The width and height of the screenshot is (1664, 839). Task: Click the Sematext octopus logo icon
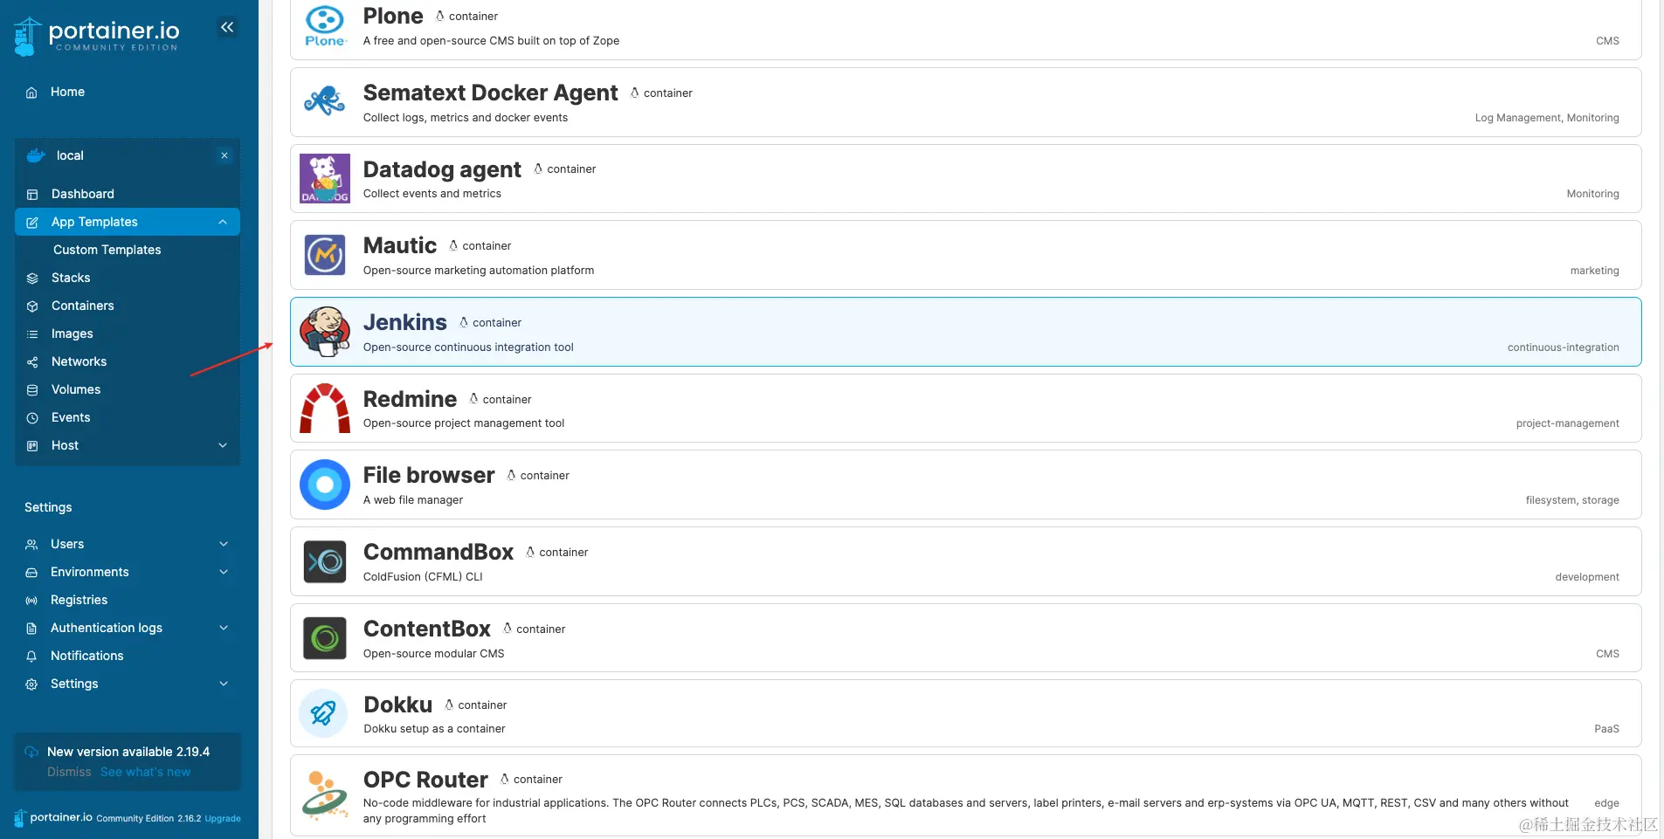point(325,101)
